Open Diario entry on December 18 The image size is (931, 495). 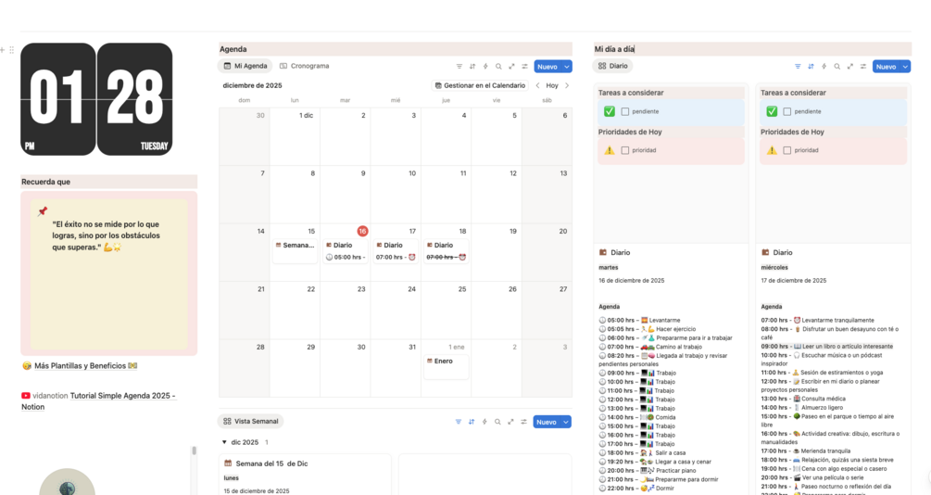(447, 251)
